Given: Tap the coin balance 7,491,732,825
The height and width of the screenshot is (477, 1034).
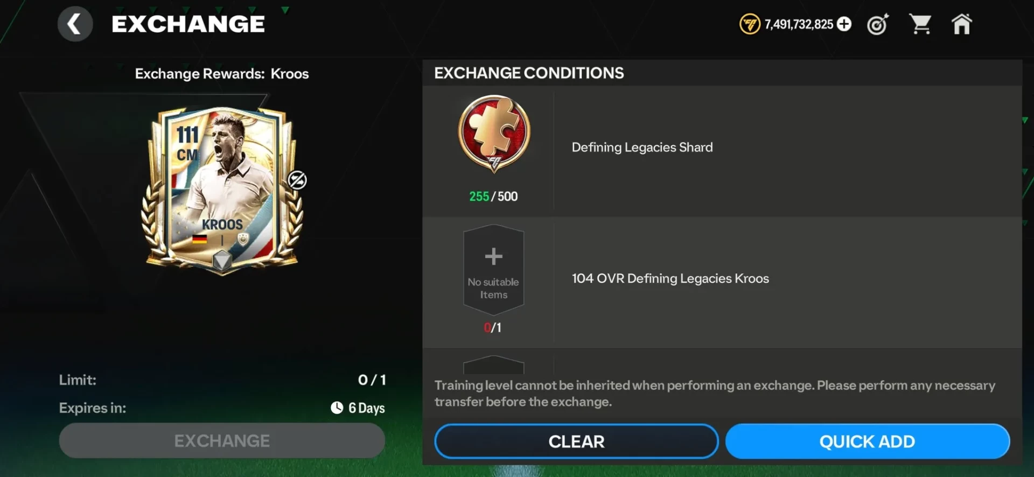Looking at the screenshot, I should pos(799,24).
